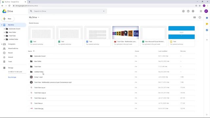Click the New button
210x118 pixels.
point(8,19)
